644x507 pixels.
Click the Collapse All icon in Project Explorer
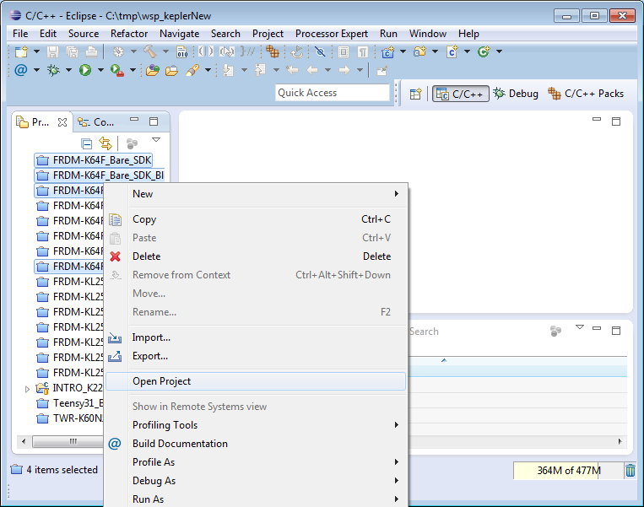tap(86, 143)
